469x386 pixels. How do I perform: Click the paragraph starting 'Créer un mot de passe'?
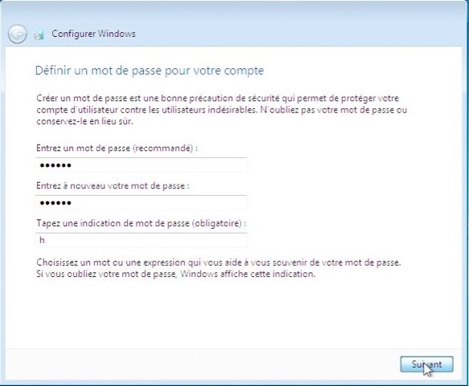pyautogui.click(x=222, y=110)
